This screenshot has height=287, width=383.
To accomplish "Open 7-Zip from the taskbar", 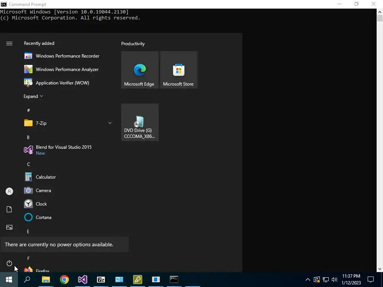I will tap(101, 280).
